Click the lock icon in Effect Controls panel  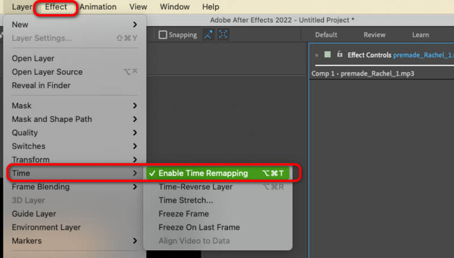pyautogui.click(x=339, y=55)
